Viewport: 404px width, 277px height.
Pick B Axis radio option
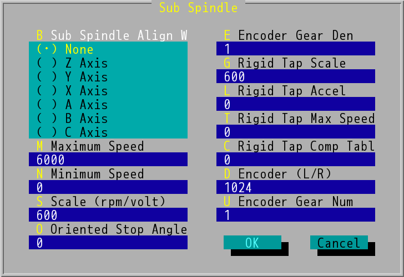coord(72,119)
